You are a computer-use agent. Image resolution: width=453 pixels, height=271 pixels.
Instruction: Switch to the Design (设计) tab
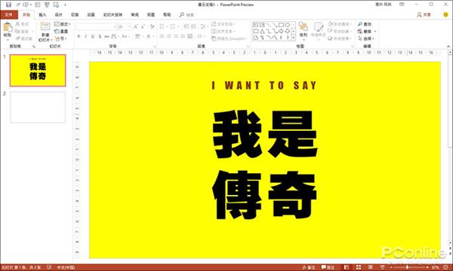59,15
